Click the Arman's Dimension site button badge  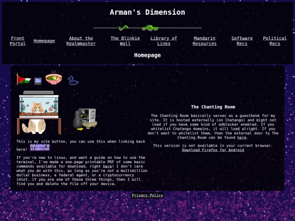click(x=40, y=147)
